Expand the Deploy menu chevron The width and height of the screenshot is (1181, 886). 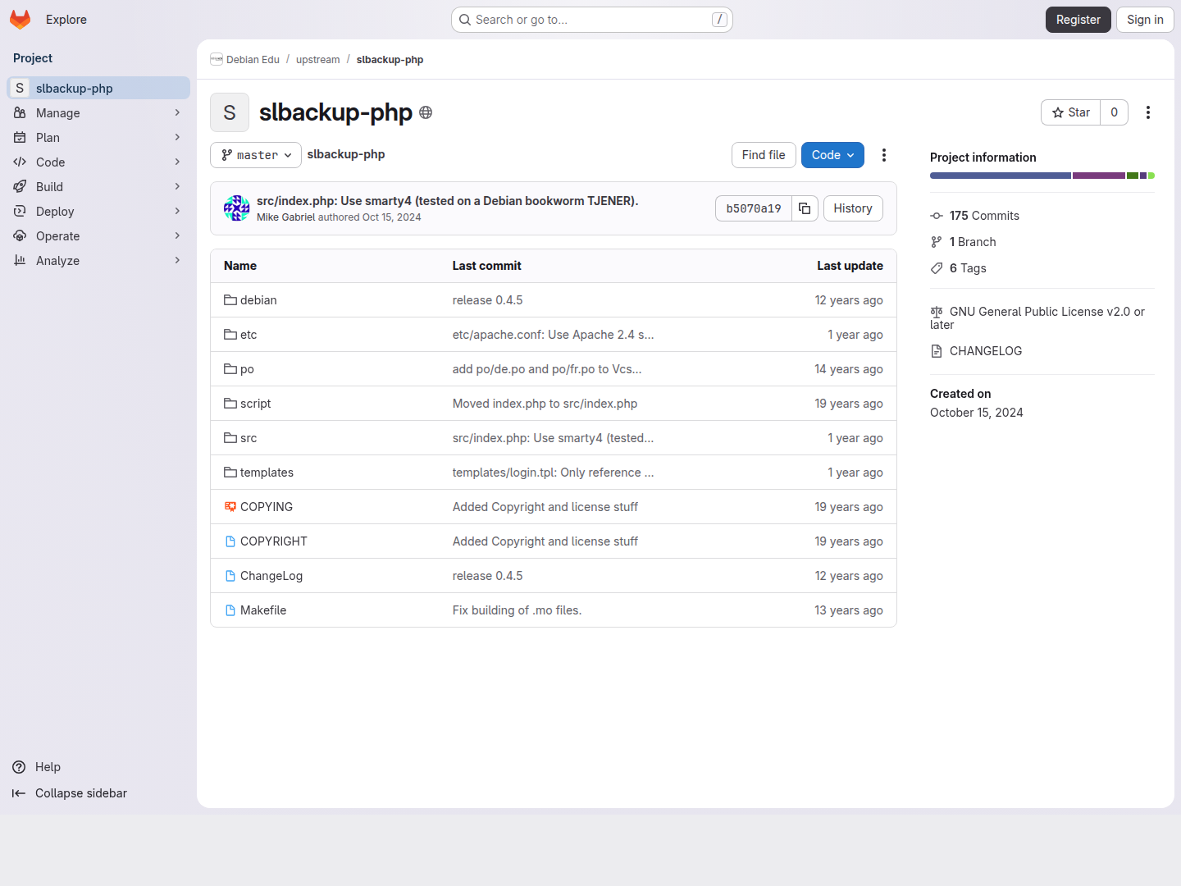177,211
